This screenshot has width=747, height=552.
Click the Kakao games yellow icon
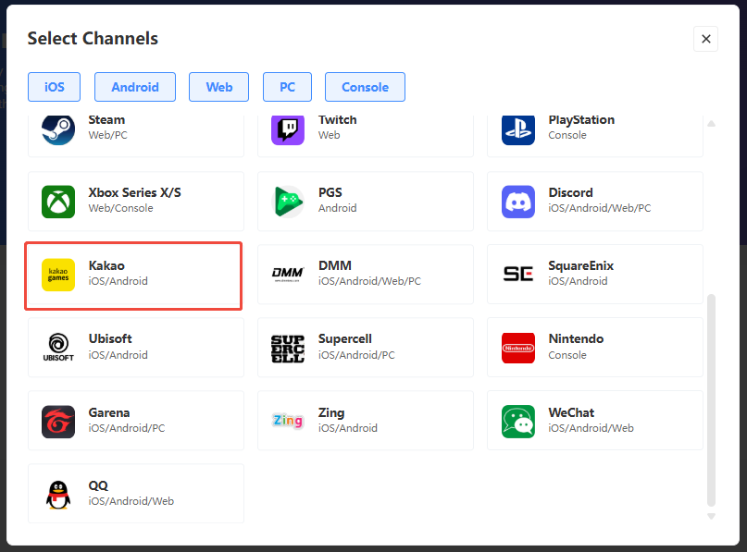tap(58, 275)
